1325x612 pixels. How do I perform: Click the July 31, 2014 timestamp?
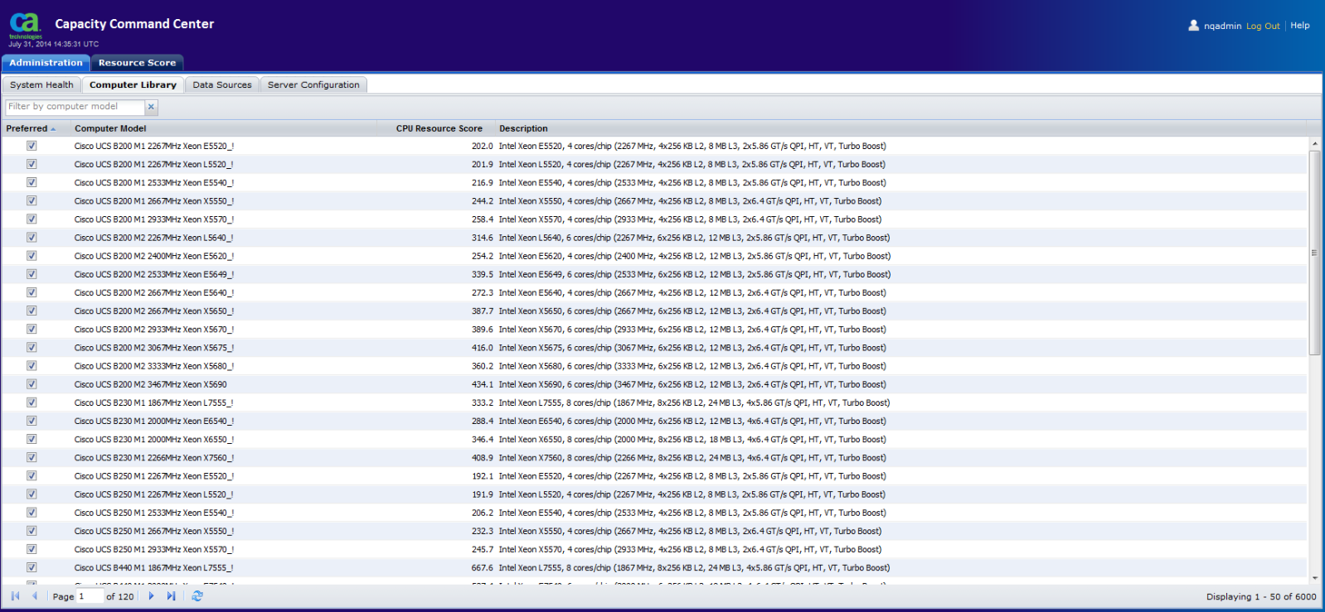click(54, 44)
